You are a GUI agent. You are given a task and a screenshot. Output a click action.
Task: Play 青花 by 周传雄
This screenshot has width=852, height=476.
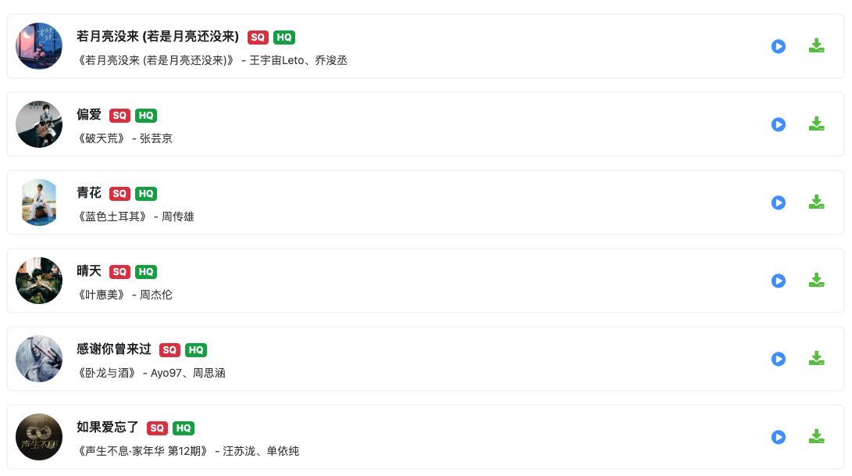click(778, 203)
